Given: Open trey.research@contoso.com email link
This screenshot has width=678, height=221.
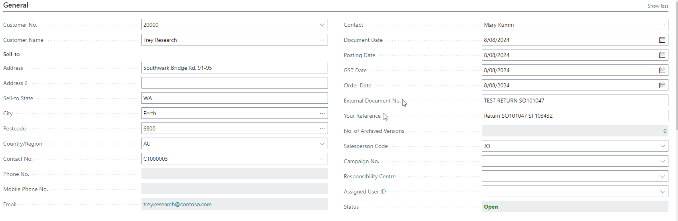Looking at the screenshot, I should point(177,204).
